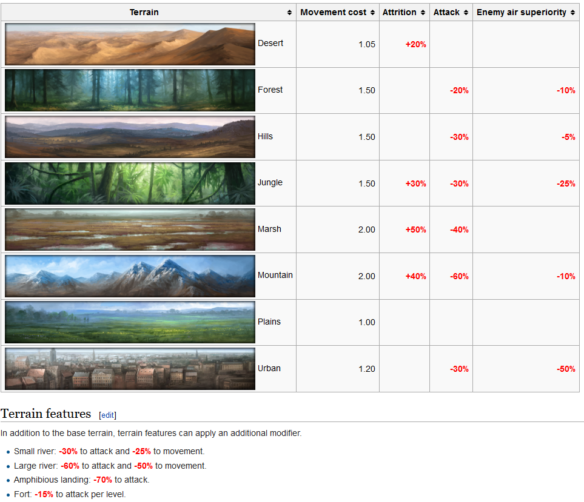
Task: Click the Mountain terrain picture
Action: (x=130, y=276)
